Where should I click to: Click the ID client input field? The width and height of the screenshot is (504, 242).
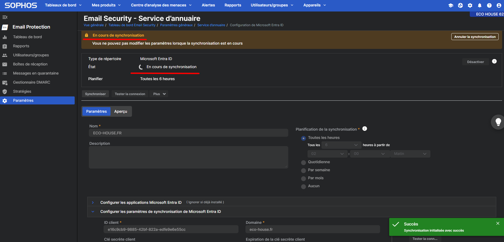pos(171,229)
